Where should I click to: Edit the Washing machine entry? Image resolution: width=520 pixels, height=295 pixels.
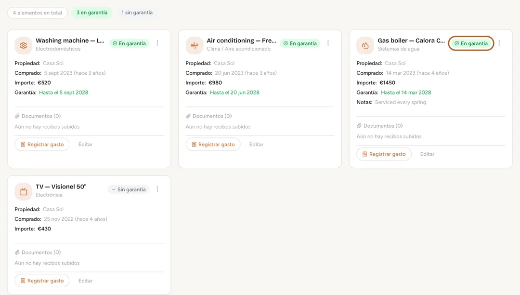tap(85, 144)
